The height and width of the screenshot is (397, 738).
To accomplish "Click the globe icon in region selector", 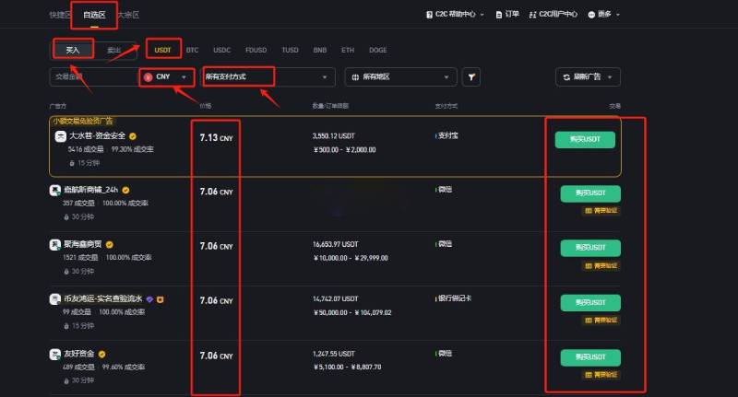I will tap(355, 77).
